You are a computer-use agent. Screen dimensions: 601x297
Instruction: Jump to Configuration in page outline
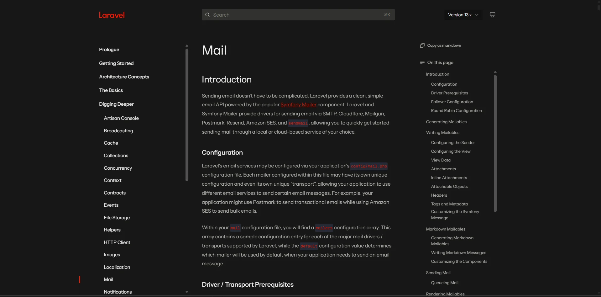click(x=444, y=84)
